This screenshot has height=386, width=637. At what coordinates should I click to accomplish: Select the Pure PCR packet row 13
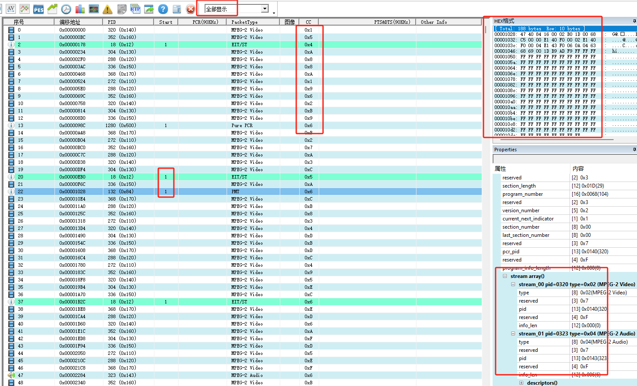(x=242, y=125)
